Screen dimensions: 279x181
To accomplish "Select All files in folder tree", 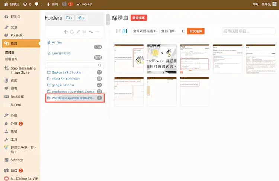I will coord(57,42).
